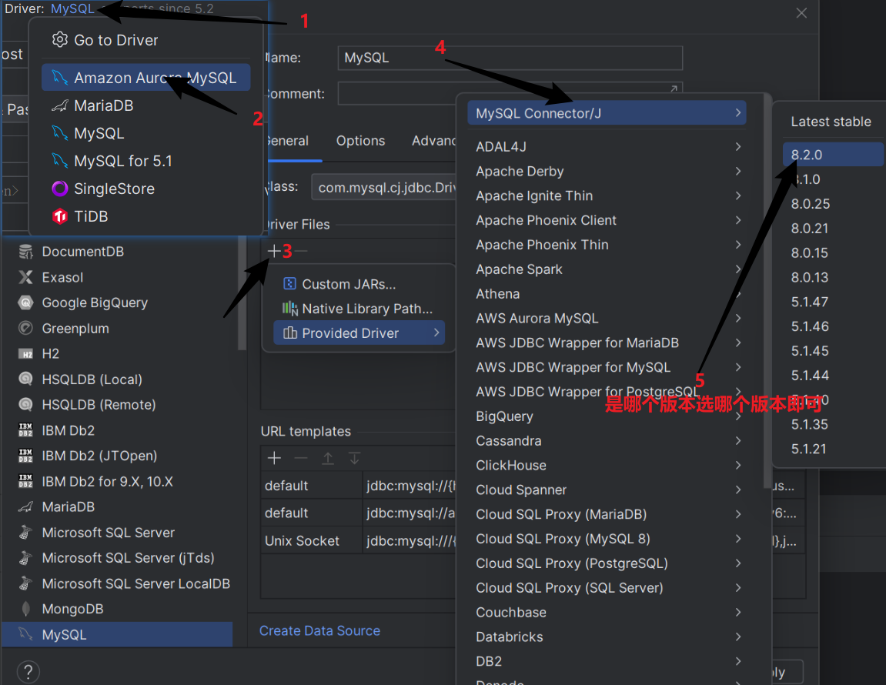Expand the comment field with the arrow icon
Image resolution: width=886 pixels, height=685 pixels.
click(x=674, y=89)
